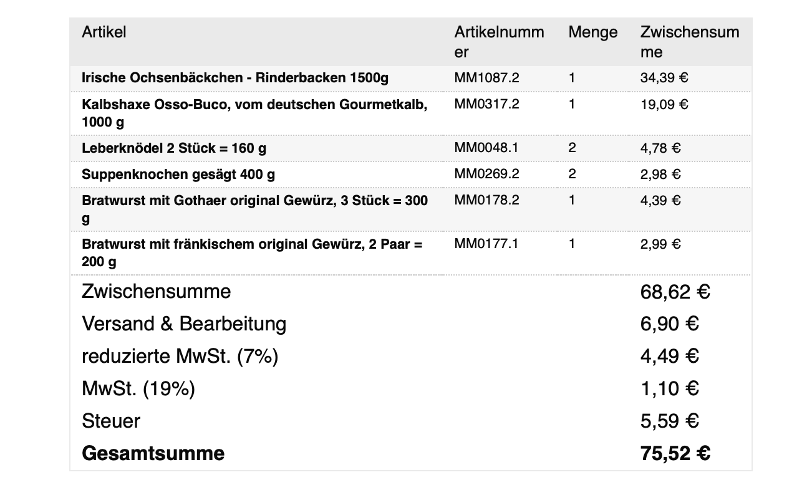Click the Versand & Bearbeitung label
The image size is (812, 490).
184,324
